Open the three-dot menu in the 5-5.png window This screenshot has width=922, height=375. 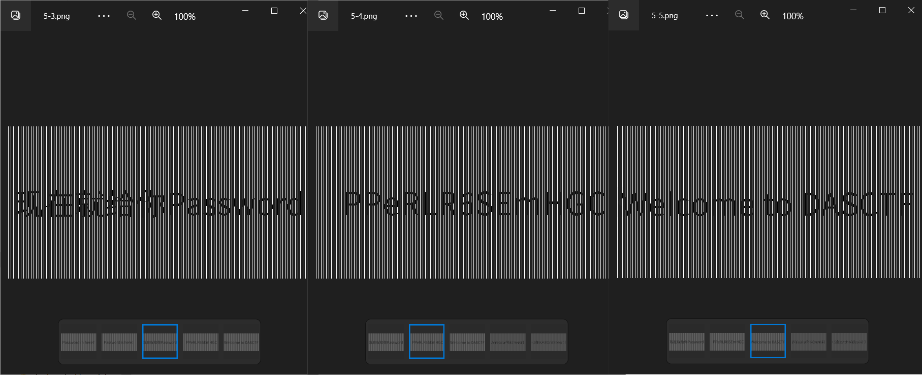712,15
